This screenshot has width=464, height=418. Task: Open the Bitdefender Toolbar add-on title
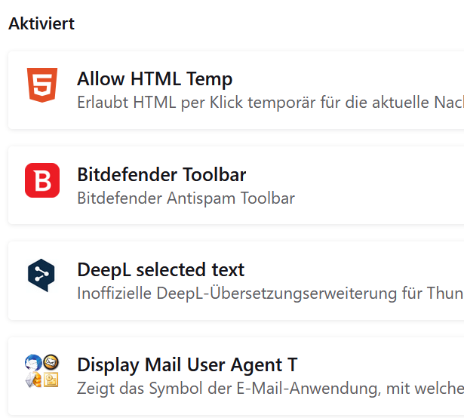point(161,174)
